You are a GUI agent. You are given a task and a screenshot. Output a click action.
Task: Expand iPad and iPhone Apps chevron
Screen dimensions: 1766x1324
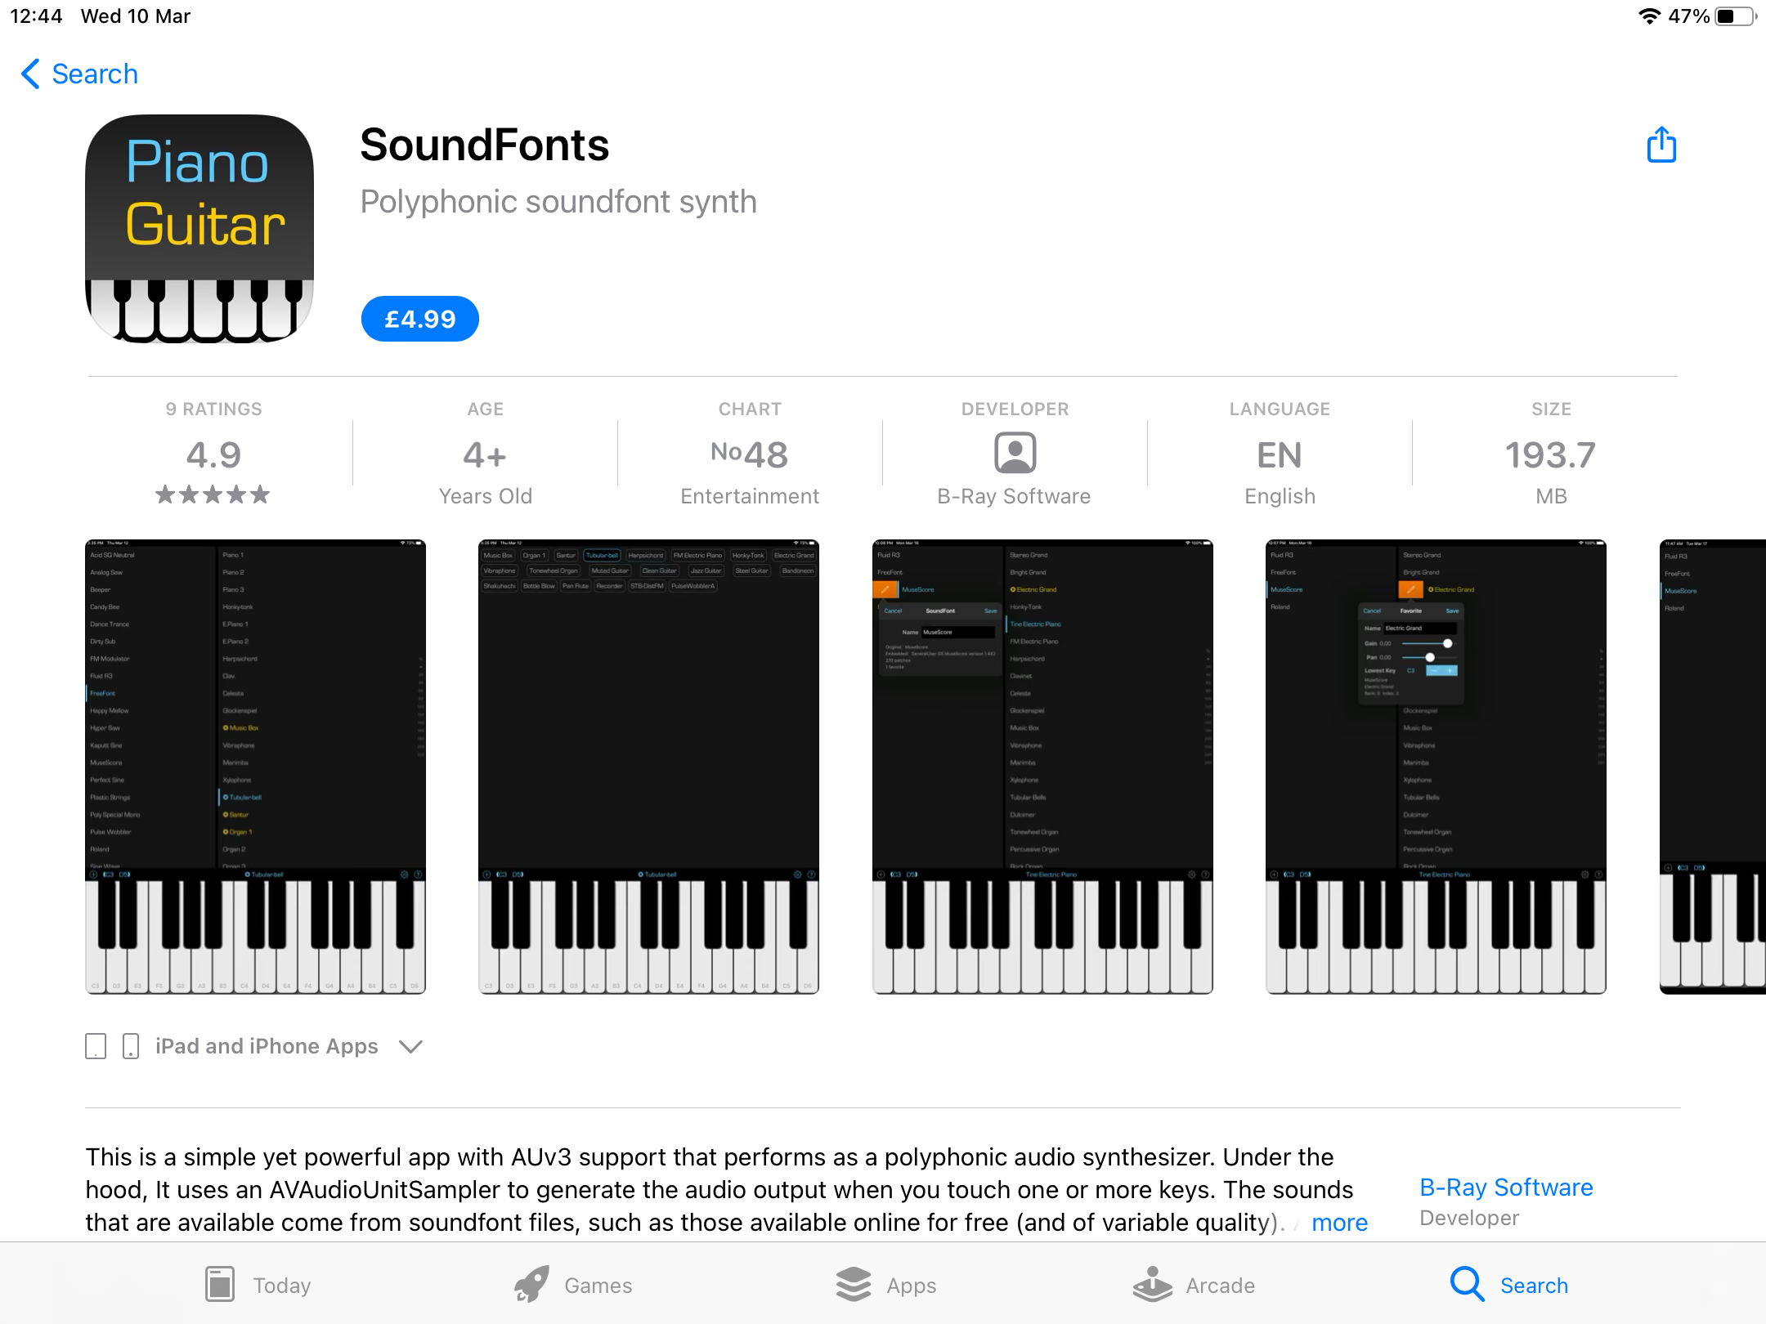pyautogui.click(x=410, y=1046)
